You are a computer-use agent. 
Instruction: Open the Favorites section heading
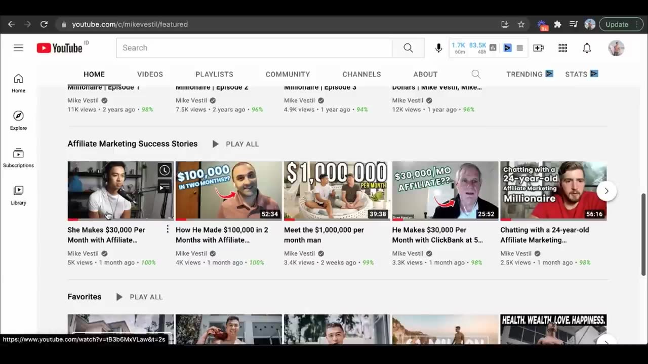(x=85, y=297)
